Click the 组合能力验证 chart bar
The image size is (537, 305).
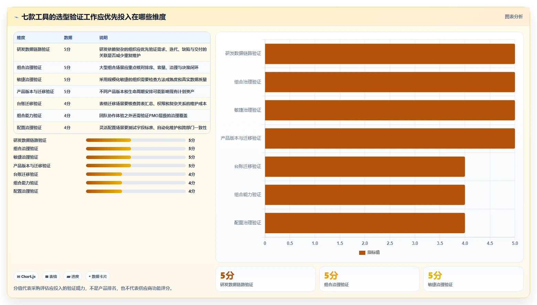[365, 195]
